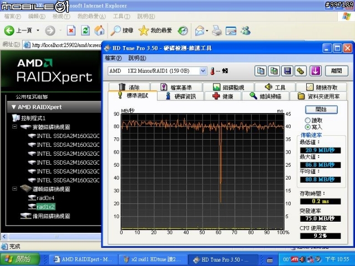Click the purple download arrow icon
This screenshot has width=355, height=266.
(x=316, y=71)
